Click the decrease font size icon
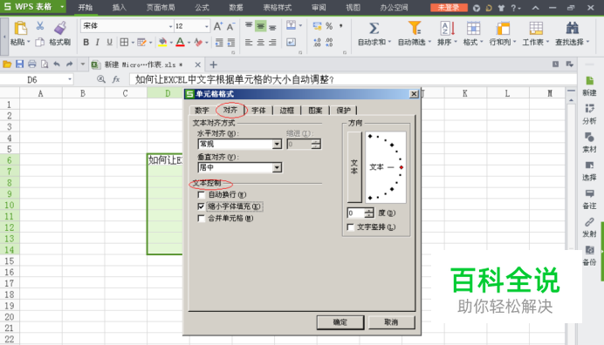 coord(230,26)
